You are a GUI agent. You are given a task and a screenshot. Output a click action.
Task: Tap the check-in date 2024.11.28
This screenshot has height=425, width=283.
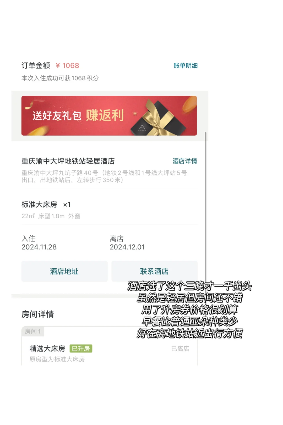39,247
